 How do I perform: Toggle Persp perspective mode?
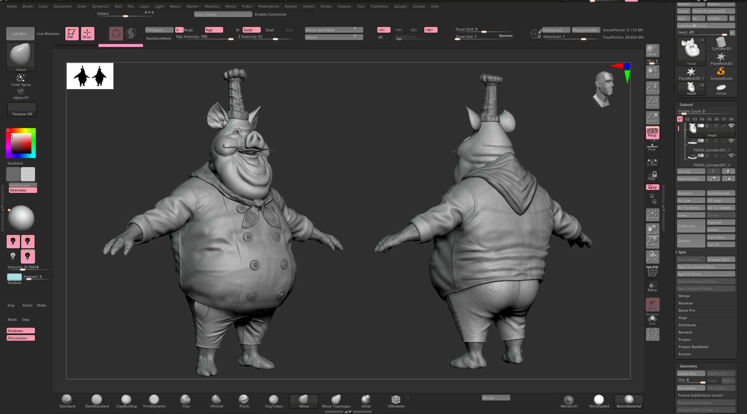point(652,133)
